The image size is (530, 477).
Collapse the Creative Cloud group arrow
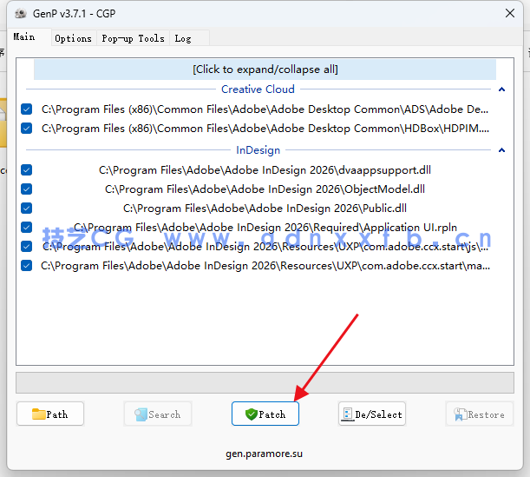pyautogui.click(x=501, y=89)
